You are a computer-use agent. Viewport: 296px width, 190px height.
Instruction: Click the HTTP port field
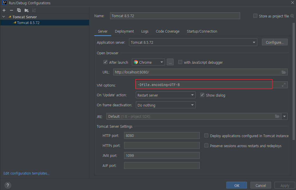162,136
